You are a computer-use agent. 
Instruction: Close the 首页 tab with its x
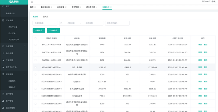35,7
